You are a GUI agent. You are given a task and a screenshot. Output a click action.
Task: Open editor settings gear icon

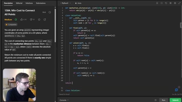pos(175,3)
